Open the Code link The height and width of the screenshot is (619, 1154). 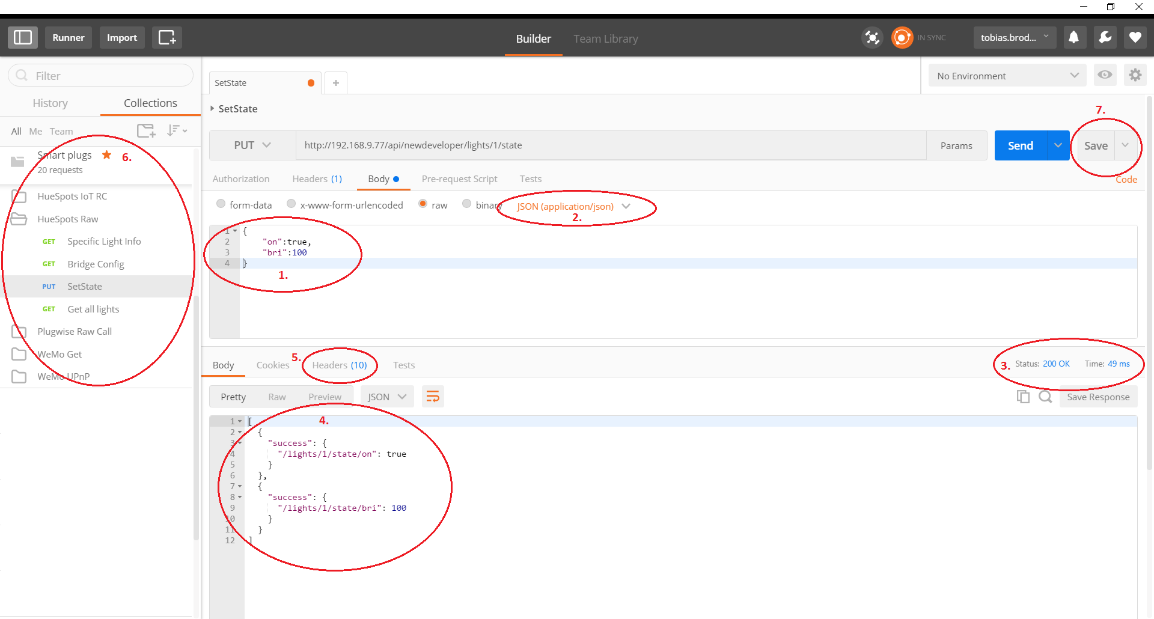[x=1126, y=180]
